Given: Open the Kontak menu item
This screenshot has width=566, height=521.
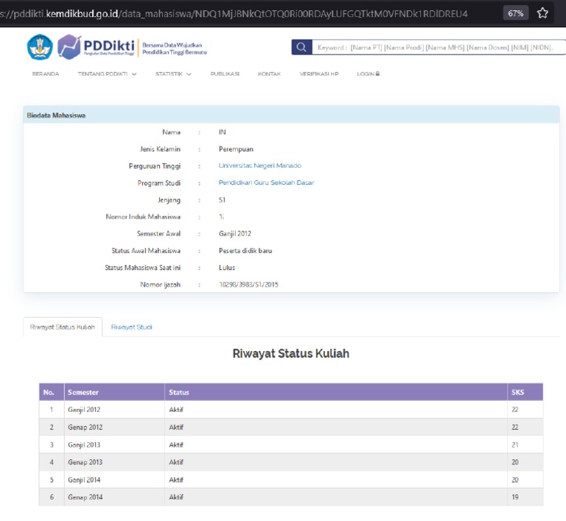Looking at the screenshot, I should tap(269, 74).
